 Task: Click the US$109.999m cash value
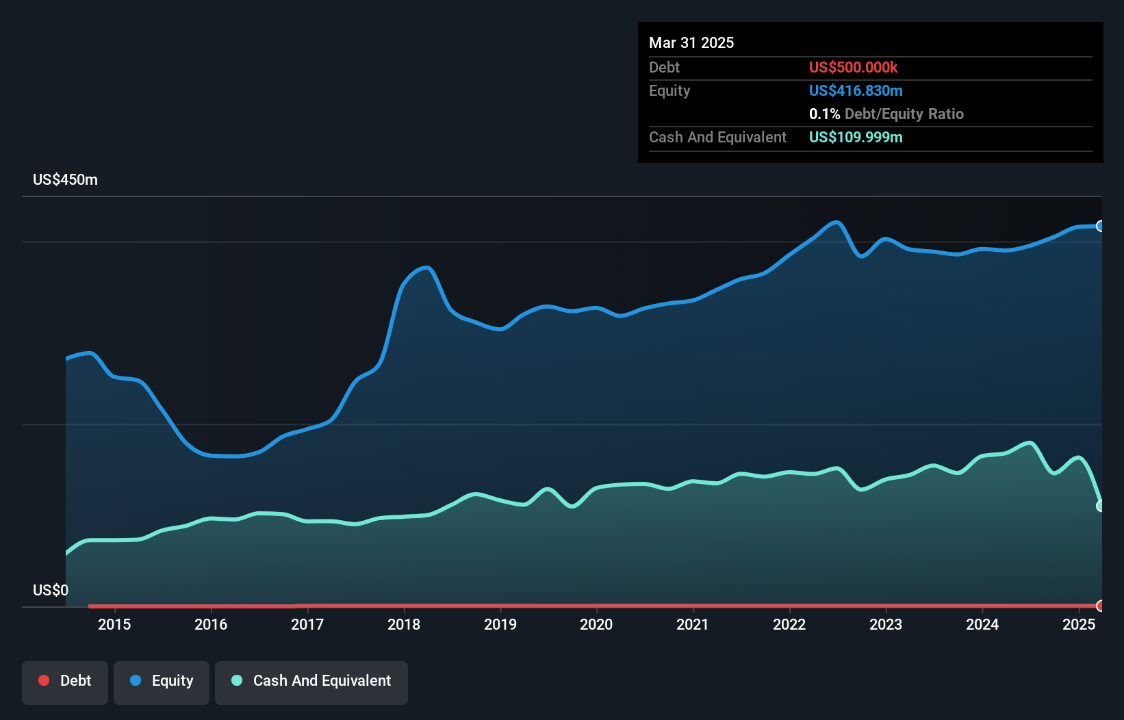click(x=856, y=137)
